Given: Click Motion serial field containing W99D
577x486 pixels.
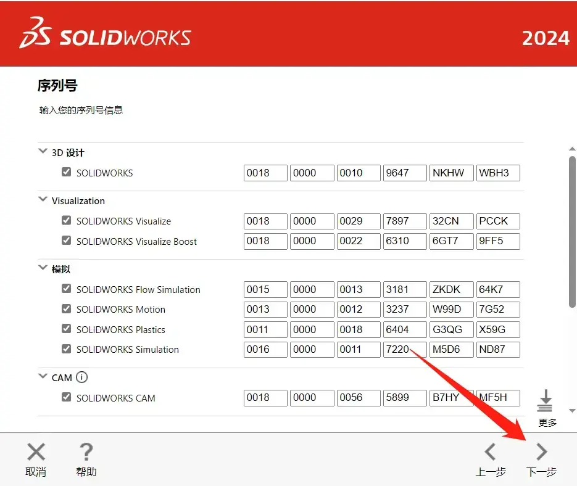Looking at the screenshot, I should tap(452, 310).
